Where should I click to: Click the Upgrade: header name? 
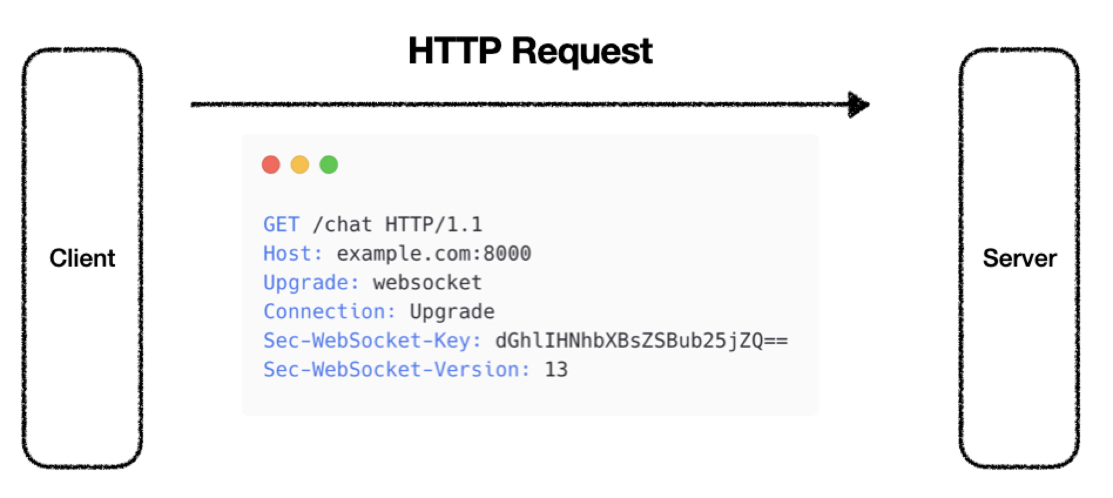[311, 282]
